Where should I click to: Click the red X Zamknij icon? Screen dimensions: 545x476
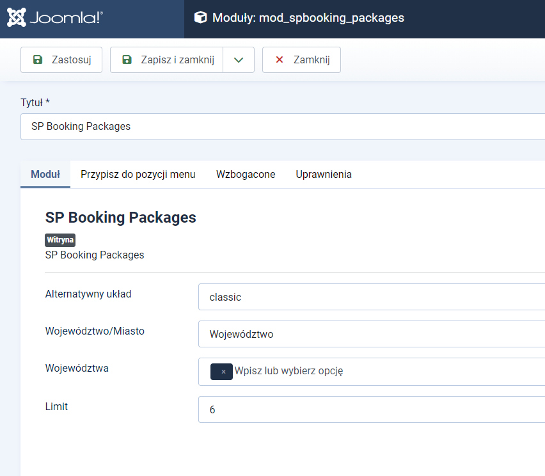279,60
